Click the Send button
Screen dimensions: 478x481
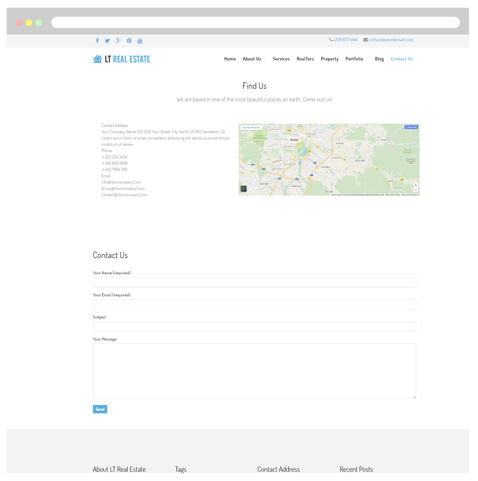[100, 409]
